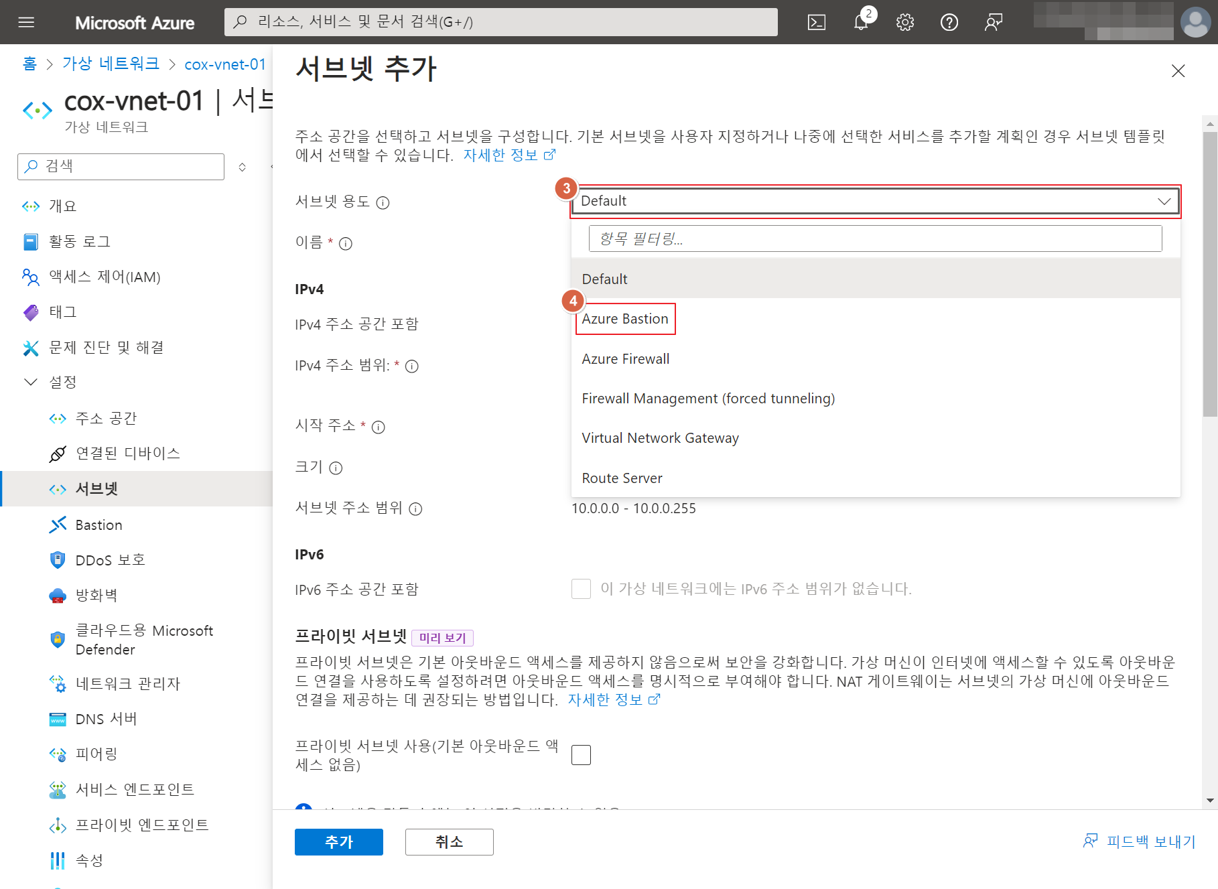
Task: Open the 속성 properties page
Action: (x=89, y=860)
